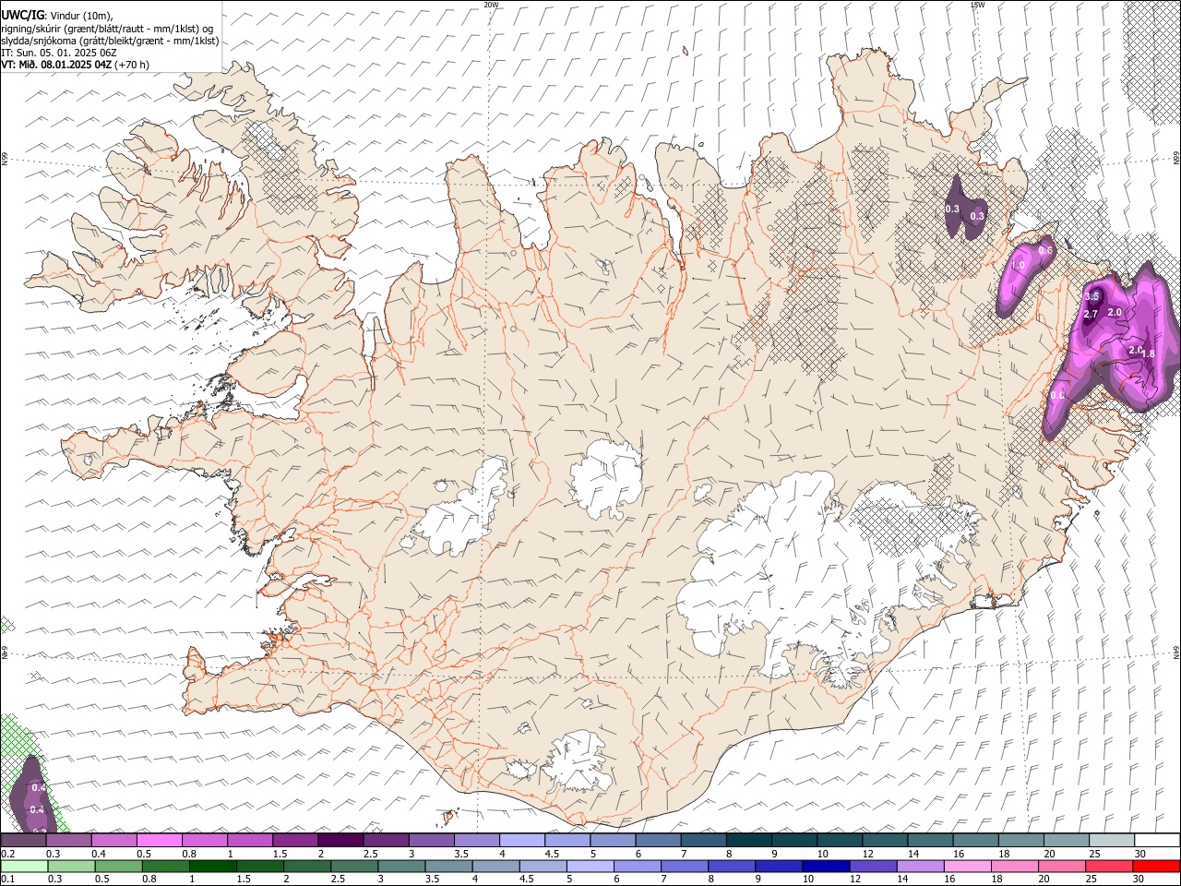Image resolution: width=1181 pixels, height=886 pixels.
Task: Pick the pale green 0.1 swatch in lower legend
Action: pos(24,867)
